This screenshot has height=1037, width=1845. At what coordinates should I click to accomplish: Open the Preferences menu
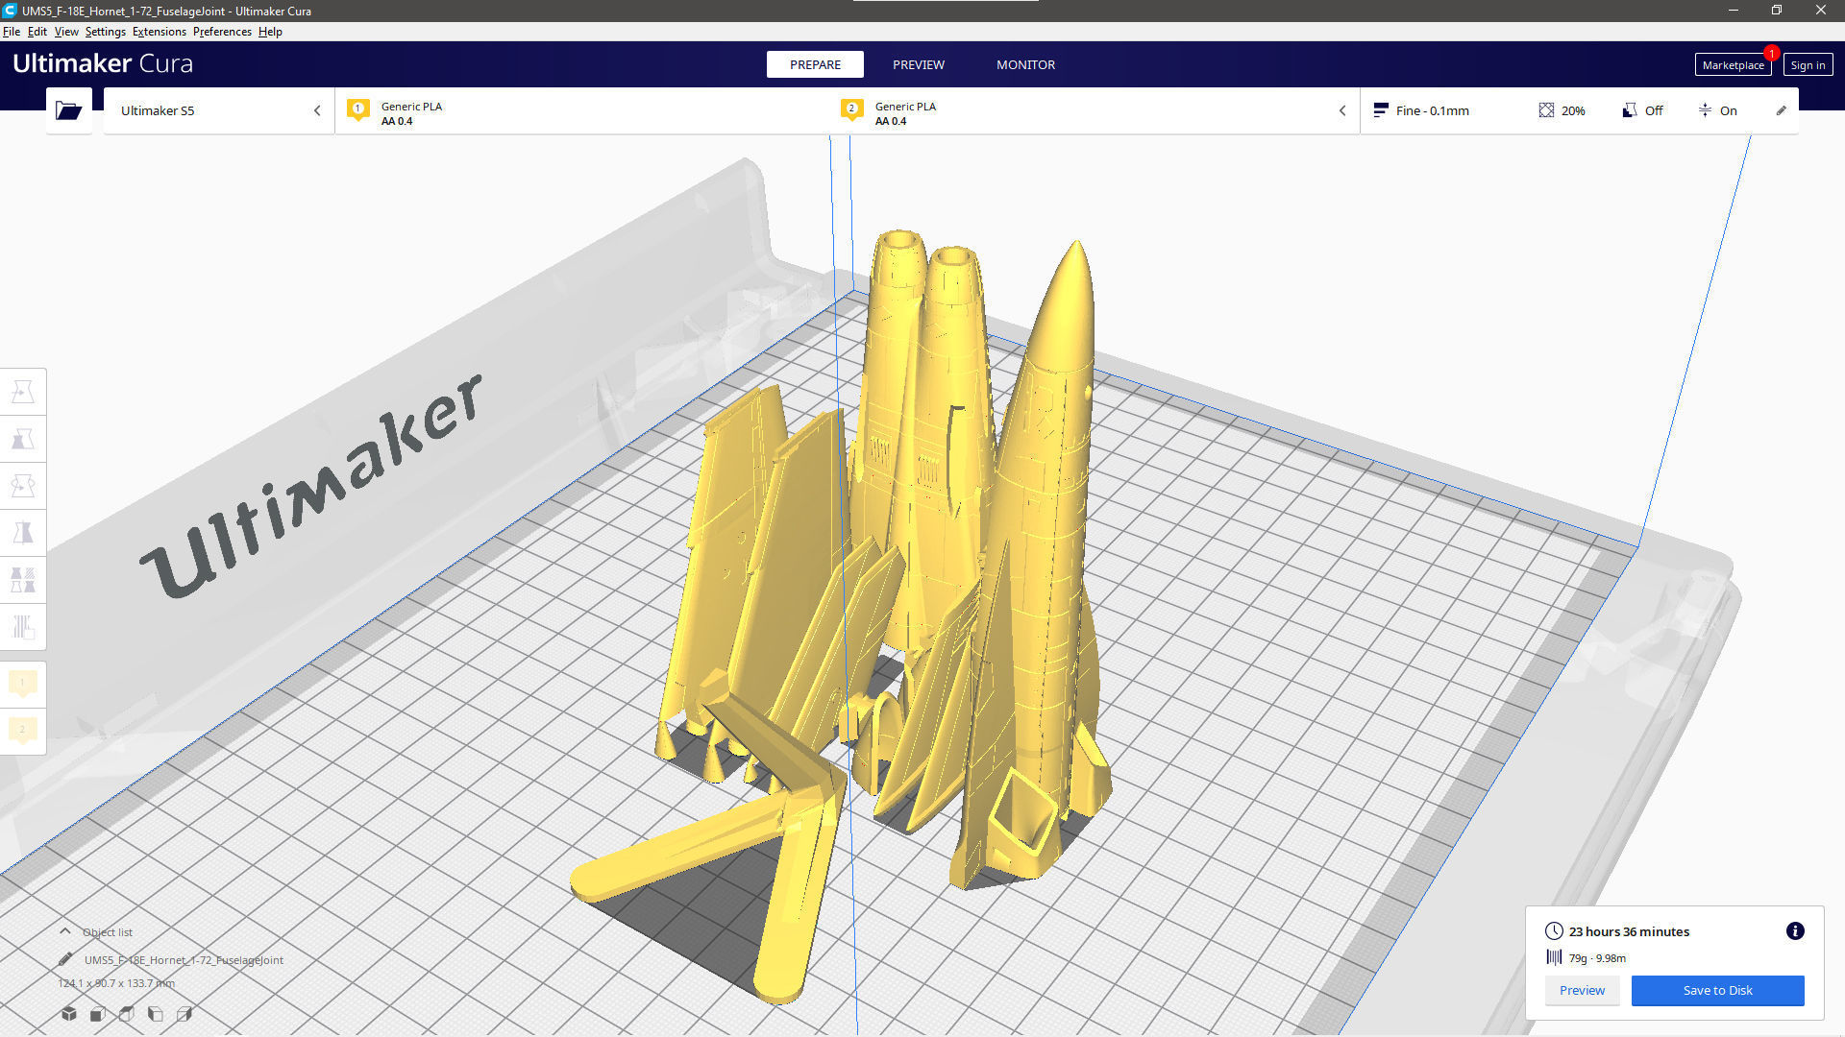coord(222,32)
